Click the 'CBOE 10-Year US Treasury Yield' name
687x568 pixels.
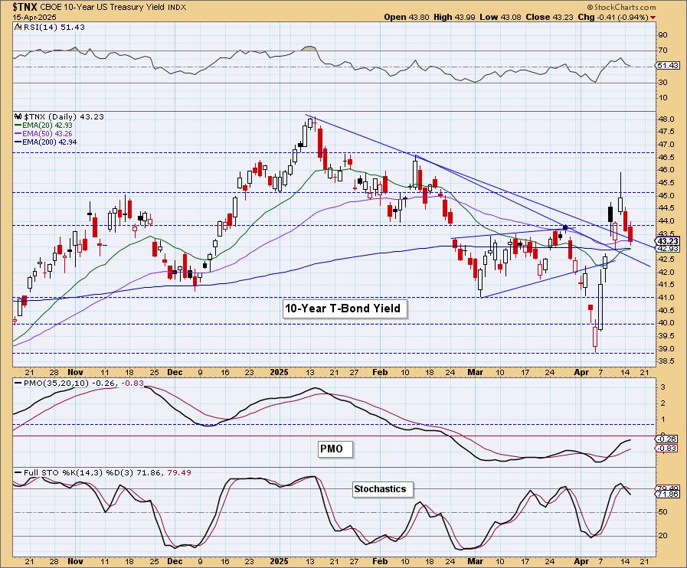pyautogui.click(x=103, y=8)
